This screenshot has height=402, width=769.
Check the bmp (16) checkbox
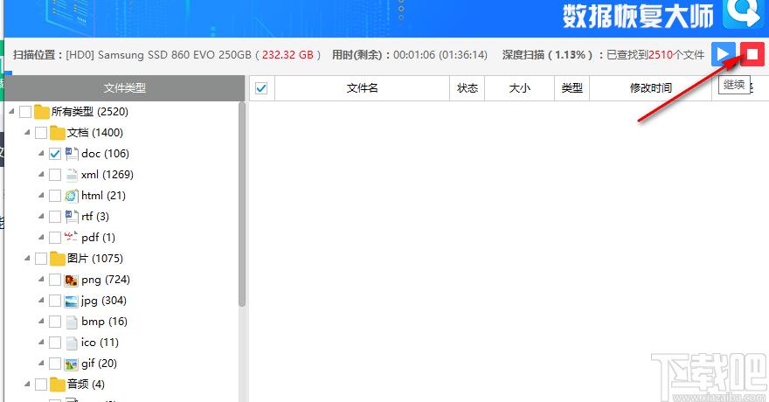[55, 322]
